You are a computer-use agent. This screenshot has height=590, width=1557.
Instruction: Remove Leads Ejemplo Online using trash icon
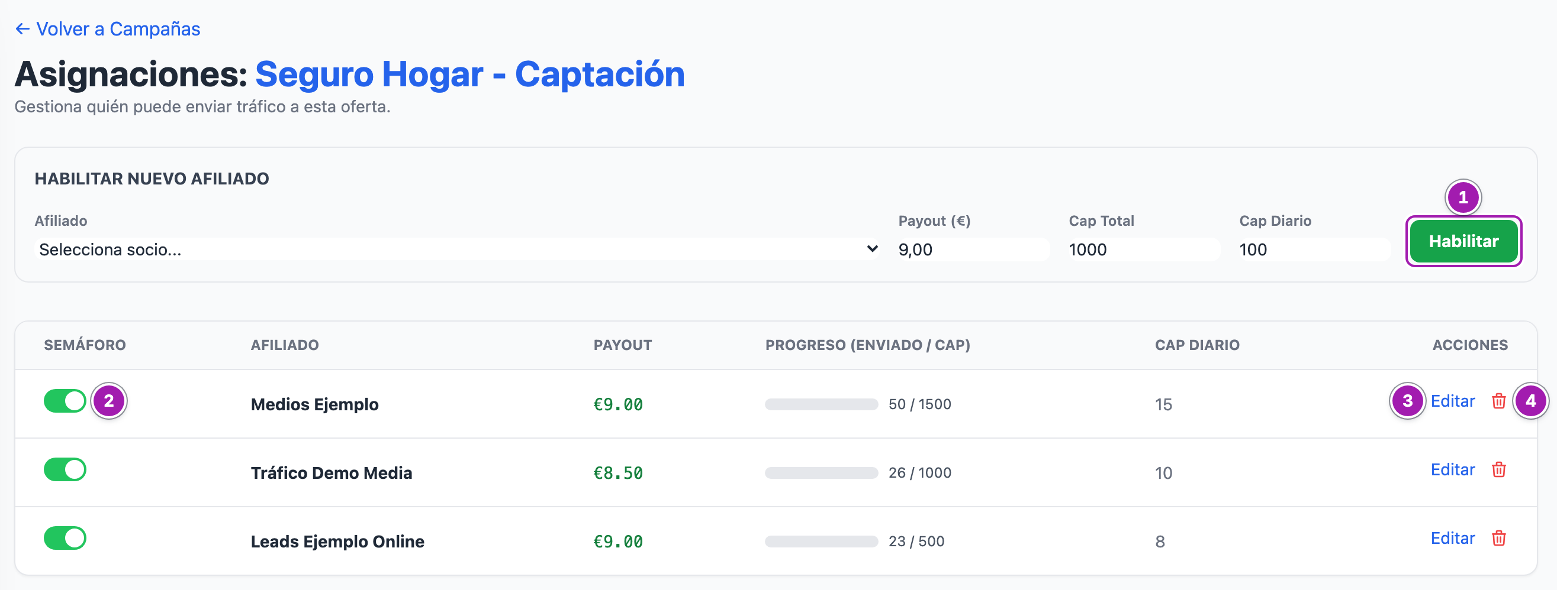(1498, 538)
